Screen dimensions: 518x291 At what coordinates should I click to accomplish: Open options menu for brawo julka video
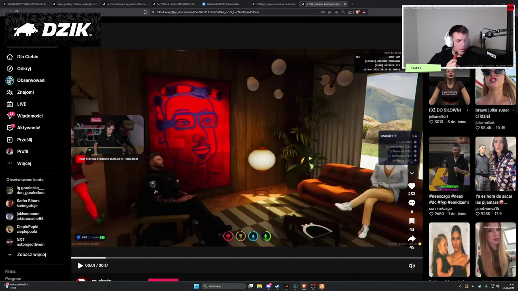pos(514,110)
